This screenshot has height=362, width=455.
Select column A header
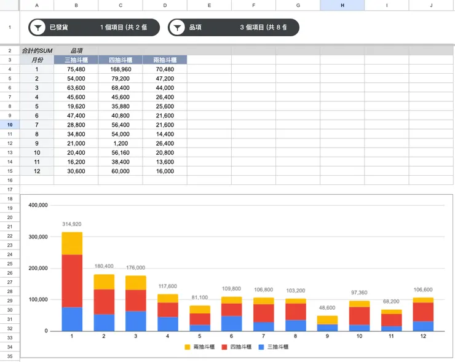(x=37, y=5)
